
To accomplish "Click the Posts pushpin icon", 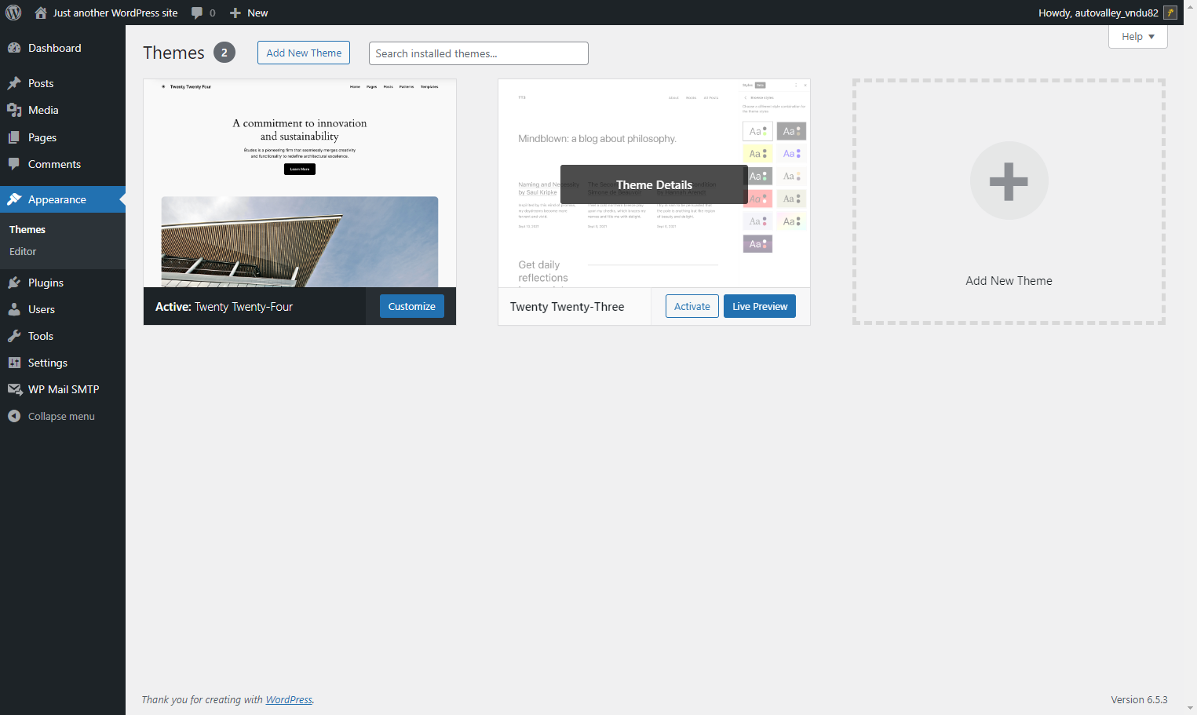I will [x=14, y=83].
